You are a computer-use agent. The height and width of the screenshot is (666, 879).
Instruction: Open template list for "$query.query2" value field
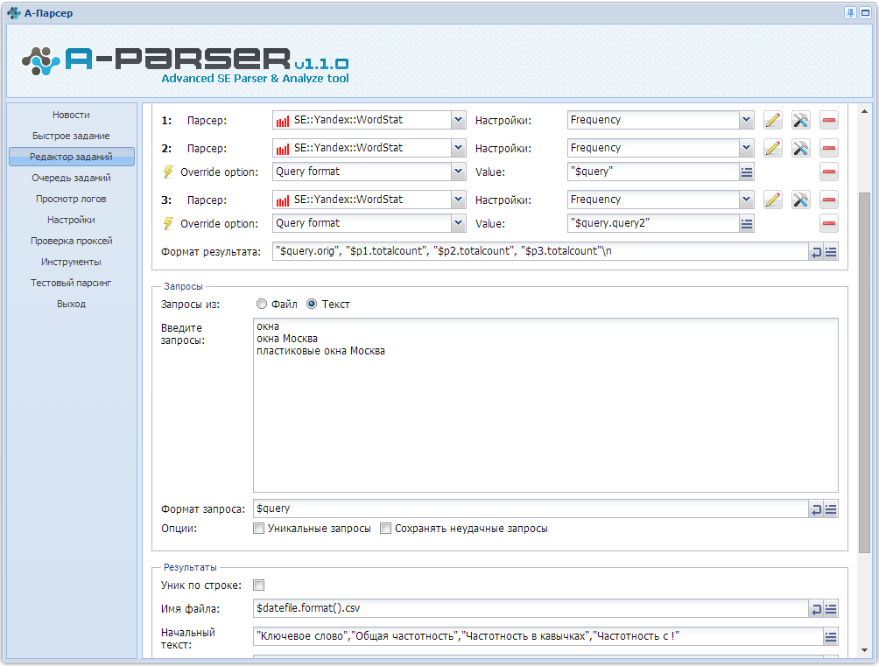point(746,224)
